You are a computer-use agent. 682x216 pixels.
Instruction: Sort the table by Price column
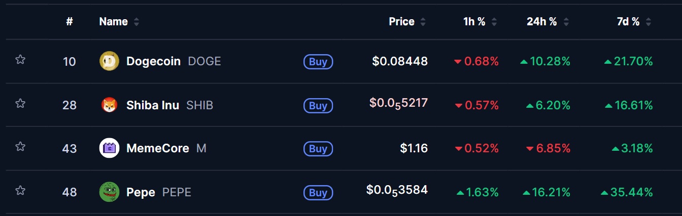pyautogui.click(x=407, y=22)
